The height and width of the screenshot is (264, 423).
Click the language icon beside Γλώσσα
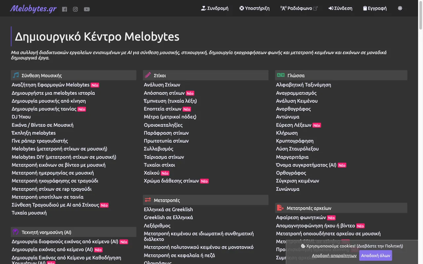tap(281, 75)
